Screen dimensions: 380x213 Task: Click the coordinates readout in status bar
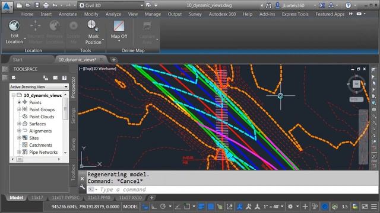pyautogui.click(x=85, y=206)
